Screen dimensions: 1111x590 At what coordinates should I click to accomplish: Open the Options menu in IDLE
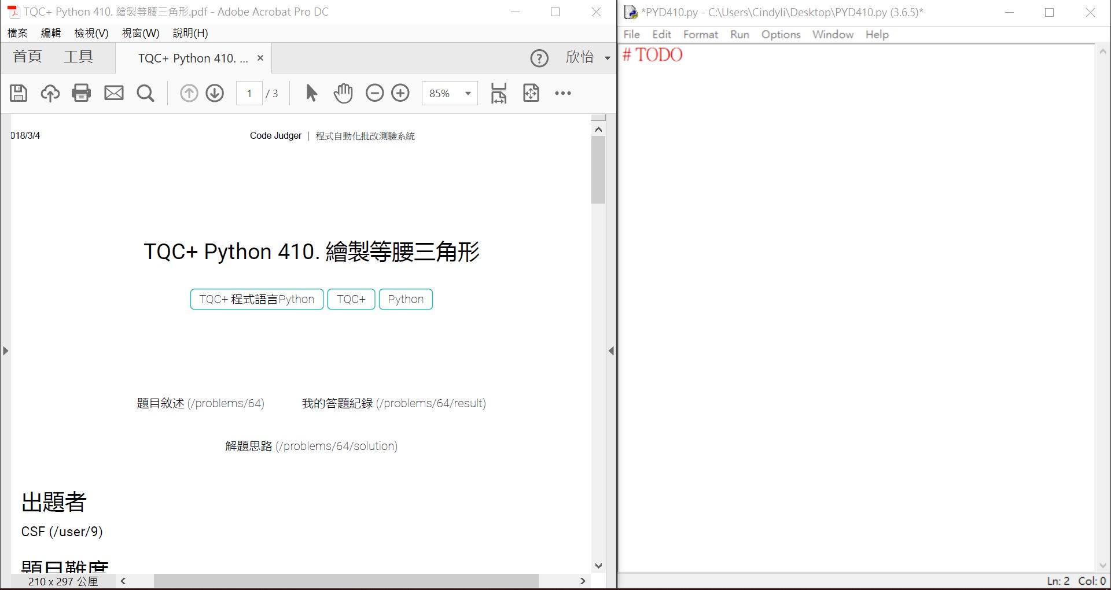[x=781, y=35]
